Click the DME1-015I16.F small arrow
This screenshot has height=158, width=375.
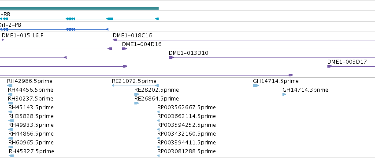click(x=3, y=40)
